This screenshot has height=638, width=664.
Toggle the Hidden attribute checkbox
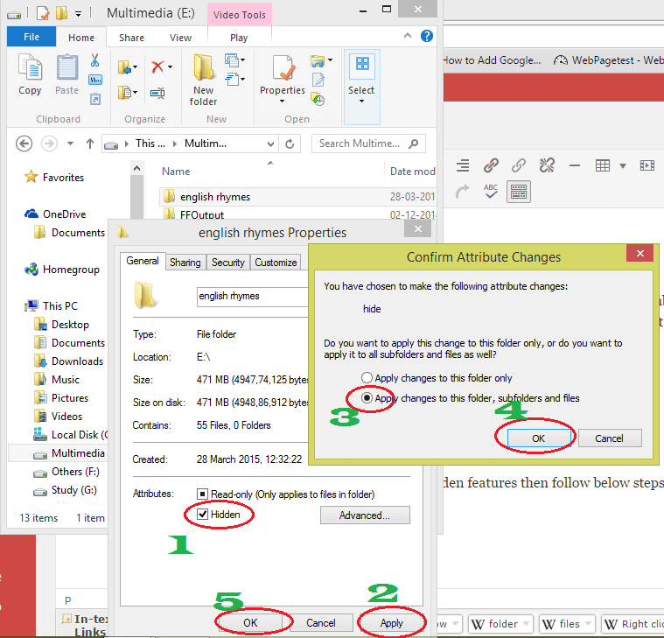tap(202, 515)
